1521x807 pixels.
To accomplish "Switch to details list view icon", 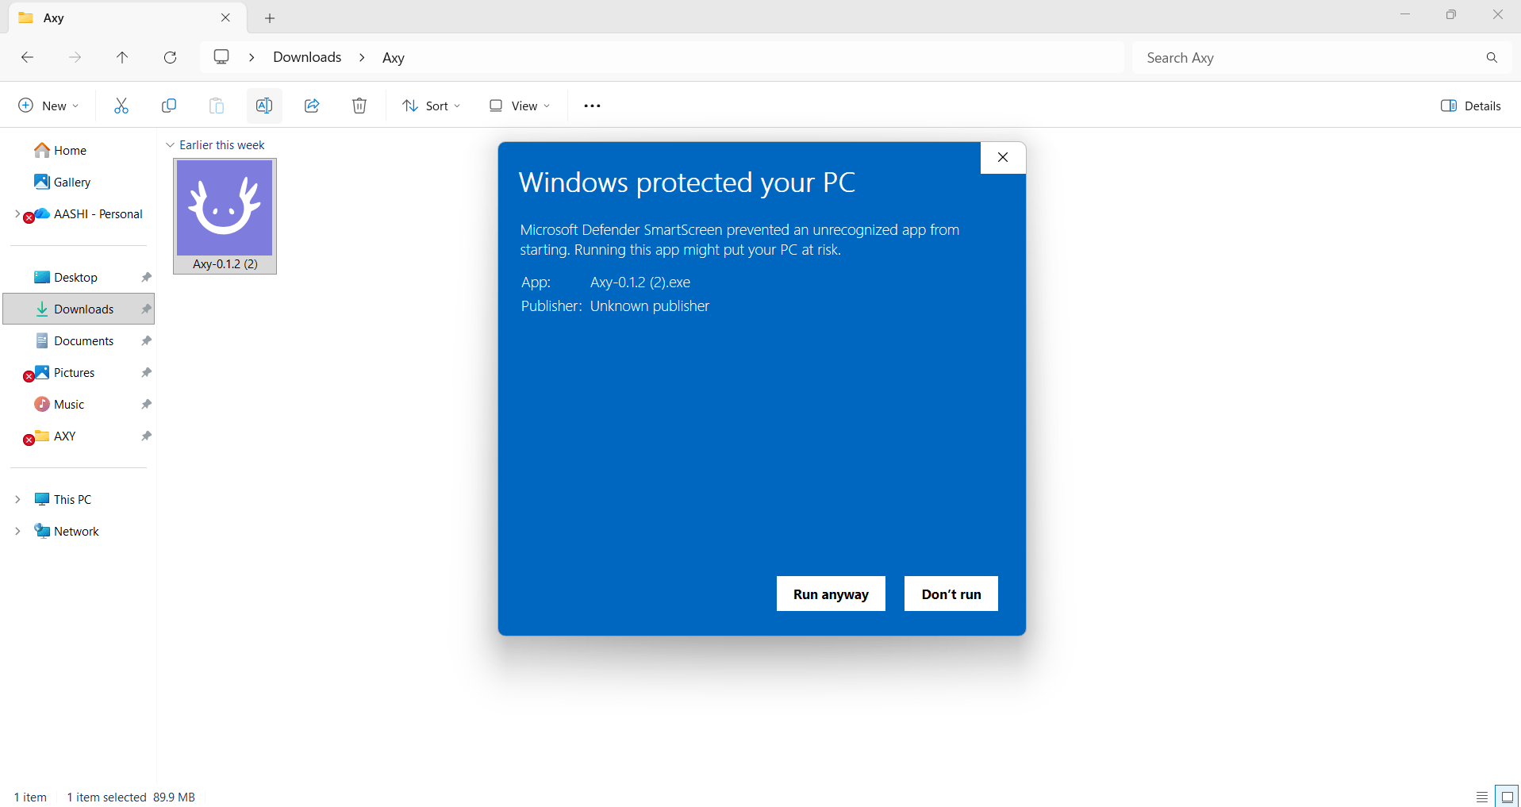I will (x=1481, y=797).
